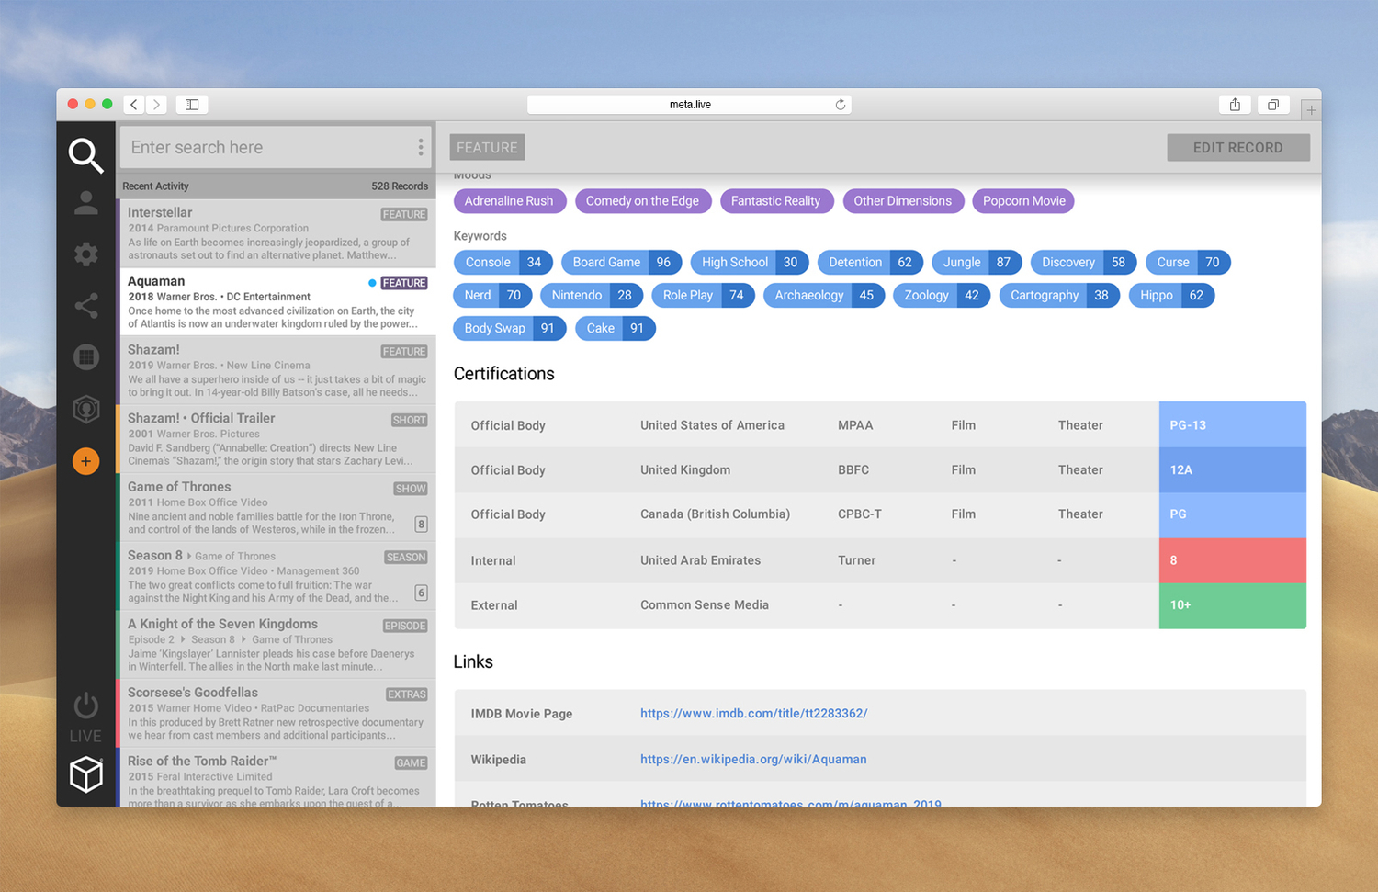The height and width of the screenshot is (892, 1378).
Task: Click the Jungle 87 keyword
Action: tap(977, 262)
